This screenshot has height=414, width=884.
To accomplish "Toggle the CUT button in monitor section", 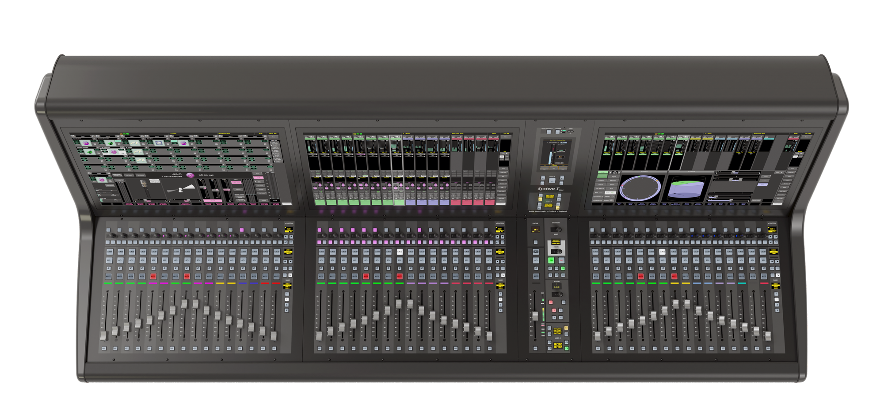I will [562, 260].
